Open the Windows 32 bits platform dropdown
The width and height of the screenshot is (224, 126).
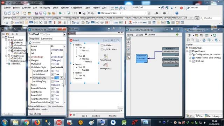coord(120,13)
